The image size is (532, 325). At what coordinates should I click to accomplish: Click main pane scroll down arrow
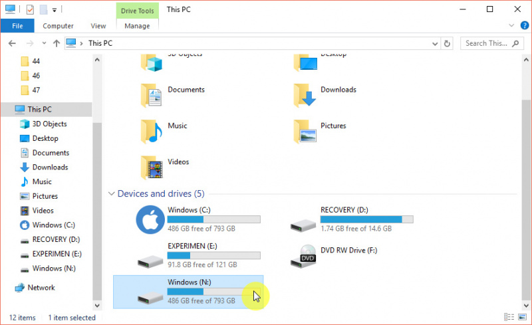point(526,305)
